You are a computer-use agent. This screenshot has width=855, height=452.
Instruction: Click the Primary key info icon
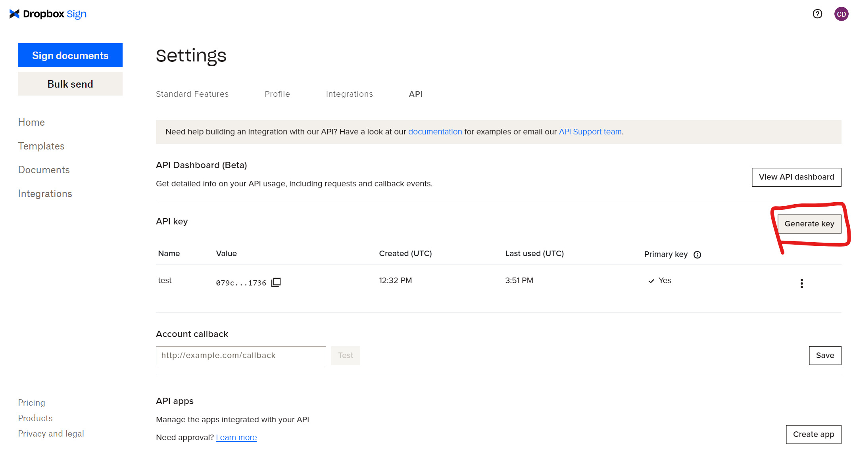(x=697, y=255)
